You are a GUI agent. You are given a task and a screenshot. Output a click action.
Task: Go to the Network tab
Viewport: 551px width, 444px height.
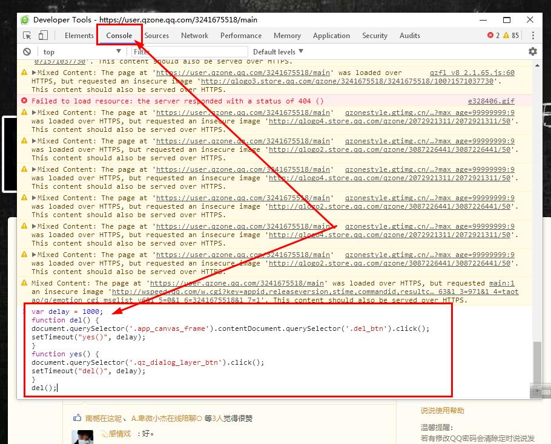click(x=195, y=36)
